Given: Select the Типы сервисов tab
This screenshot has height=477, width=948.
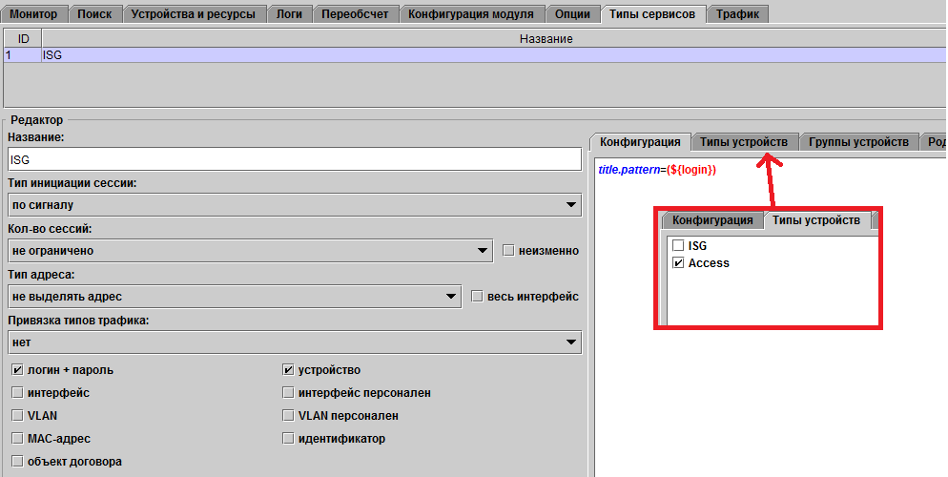Looking at the screenshot, I should click(652, 14).
